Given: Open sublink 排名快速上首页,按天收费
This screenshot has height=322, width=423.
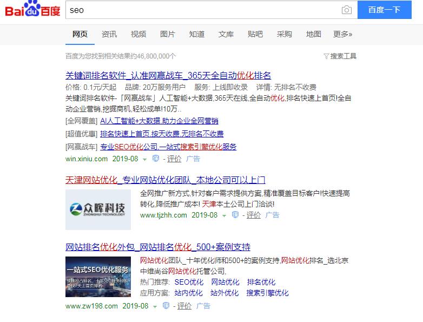Looking at the screenshot, I should click(x=162, y=134).
